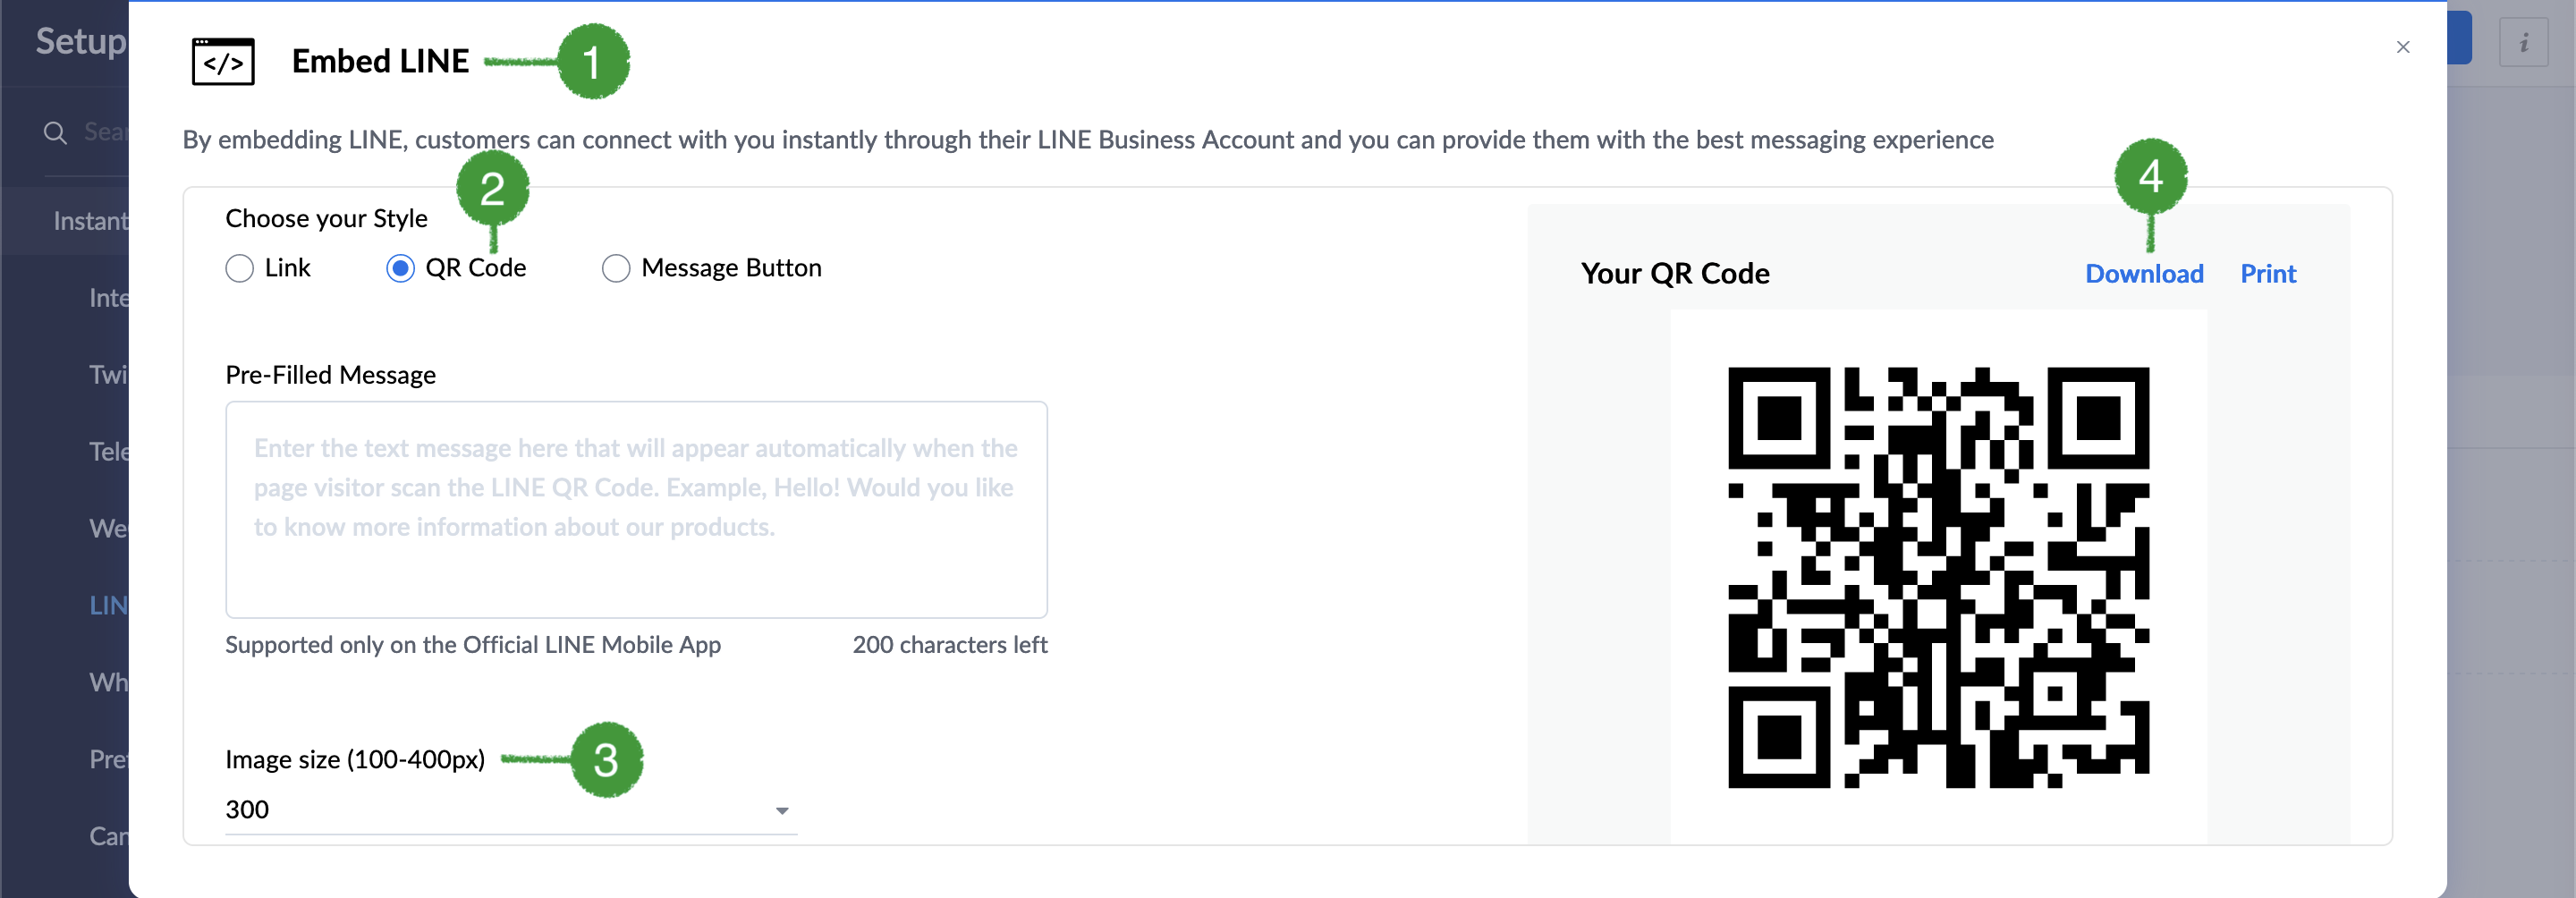The width and height of the screenshot is (2576, 898).
Task: Download the QR code
Action: (x=2143, y=274)
